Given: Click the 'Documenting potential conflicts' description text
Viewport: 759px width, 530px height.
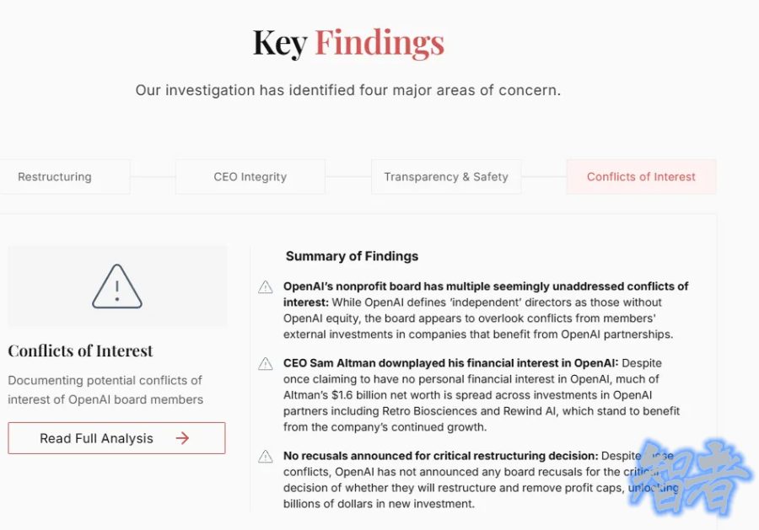Looking at the screenshot, I should pos(105,389).
